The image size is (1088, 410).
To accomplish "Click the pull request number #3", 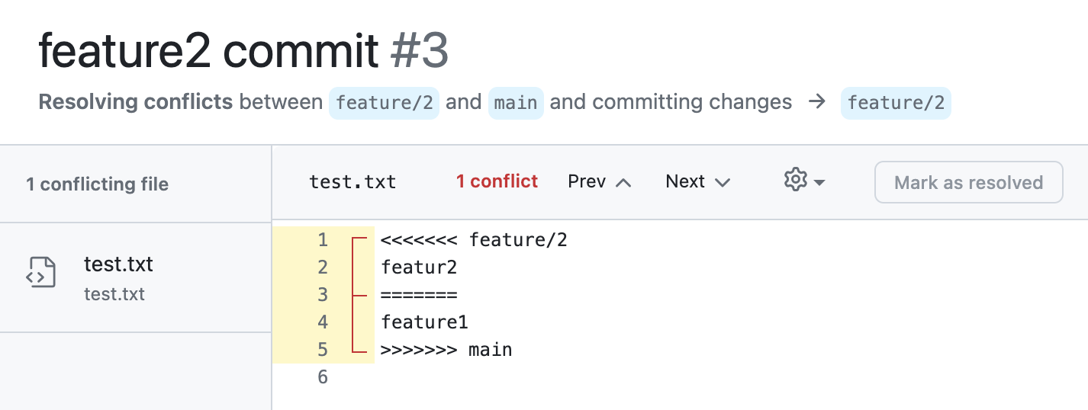I will tap(419, 52).
